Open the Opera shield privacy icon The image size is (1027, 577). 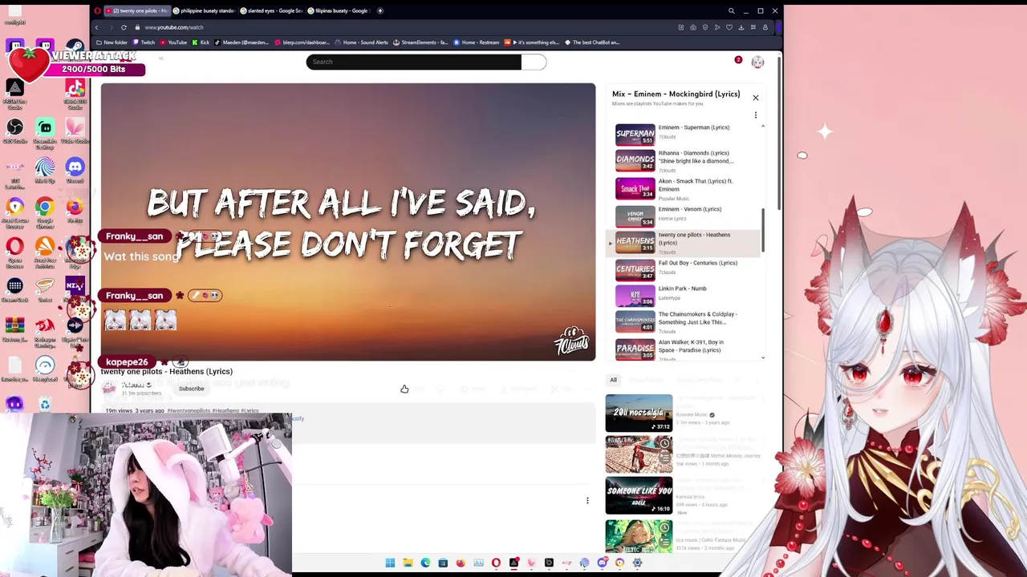click(x=705, y=27)
